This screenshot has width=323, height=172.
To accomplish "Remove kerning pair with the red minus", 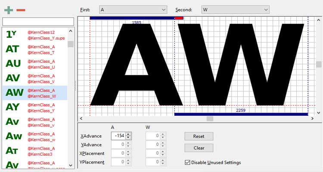I will [21, 10].
